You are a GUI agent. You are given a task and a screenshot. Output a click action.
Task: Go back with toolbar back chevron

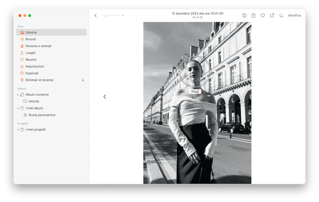tap(95, 15)
